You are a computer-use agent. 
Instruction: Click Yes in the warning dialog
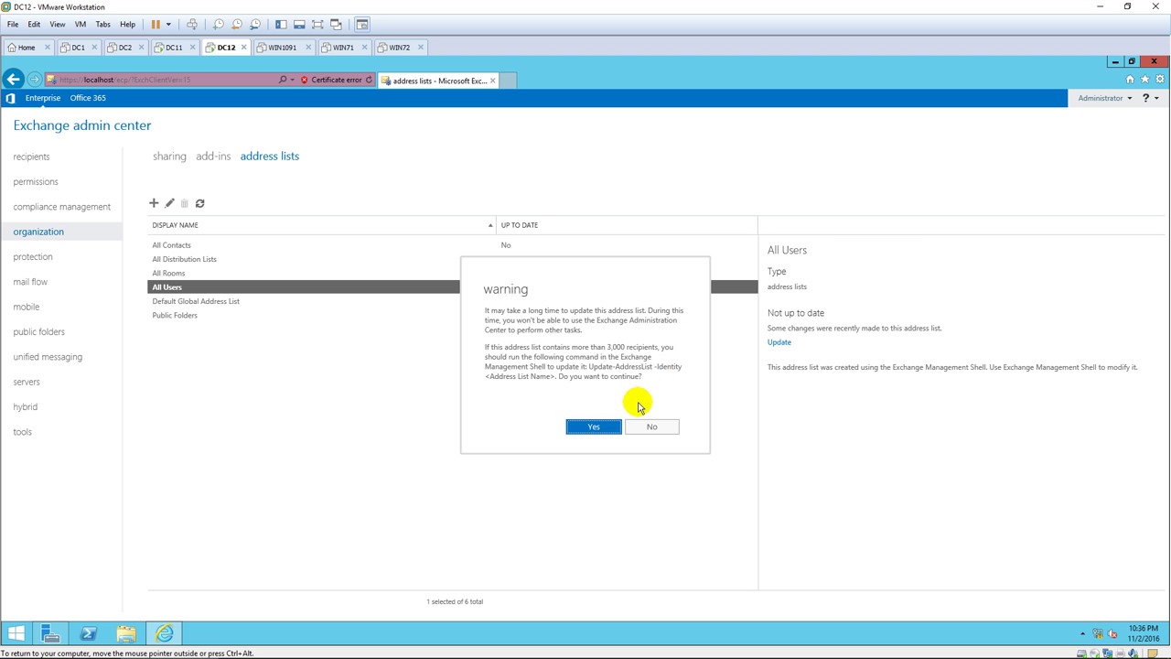[594, 427]
